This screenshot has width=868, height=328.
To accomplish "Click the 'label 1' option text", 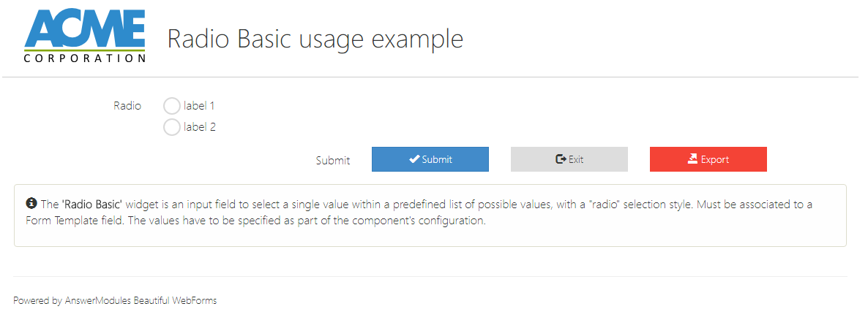I will pyautogui.click(x=199, y=106).
